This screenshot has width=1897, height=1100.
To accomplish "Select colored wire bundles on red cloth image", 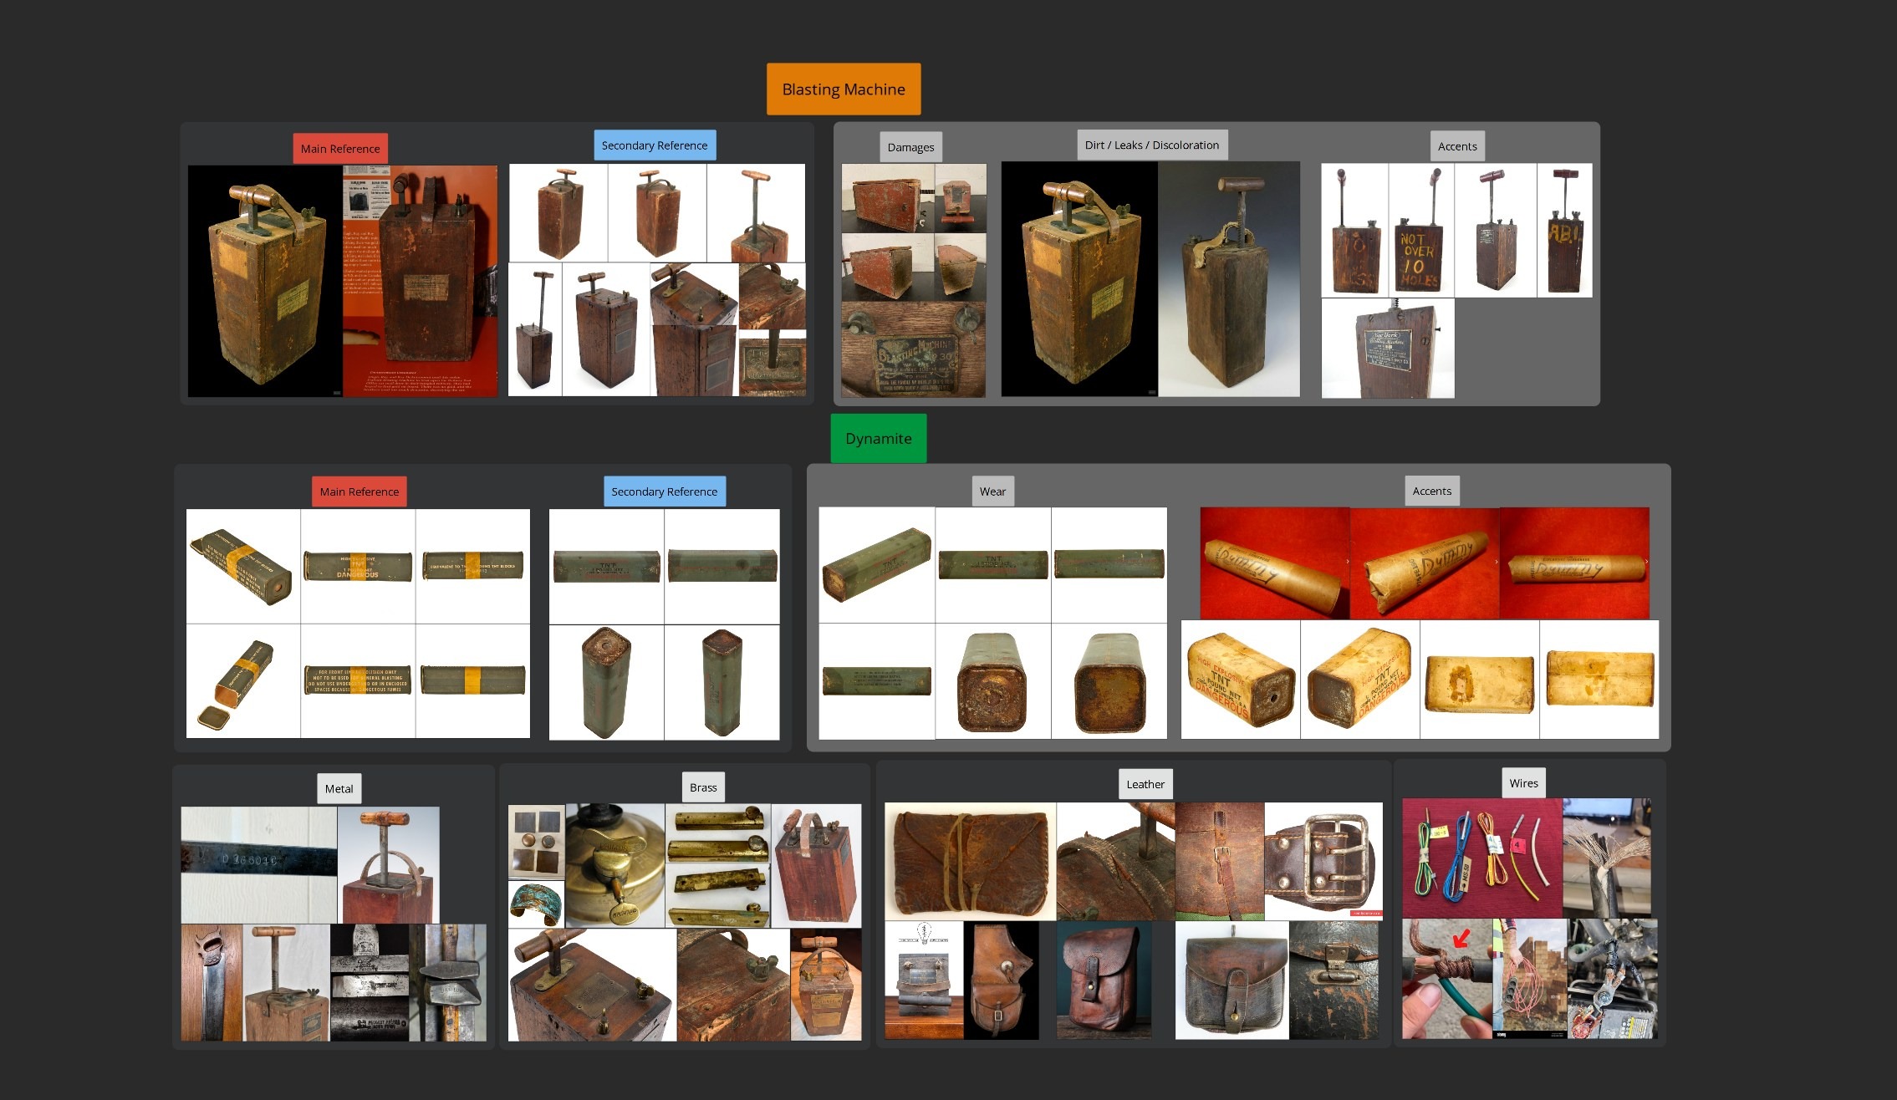I will click(x=1482, y=858).
